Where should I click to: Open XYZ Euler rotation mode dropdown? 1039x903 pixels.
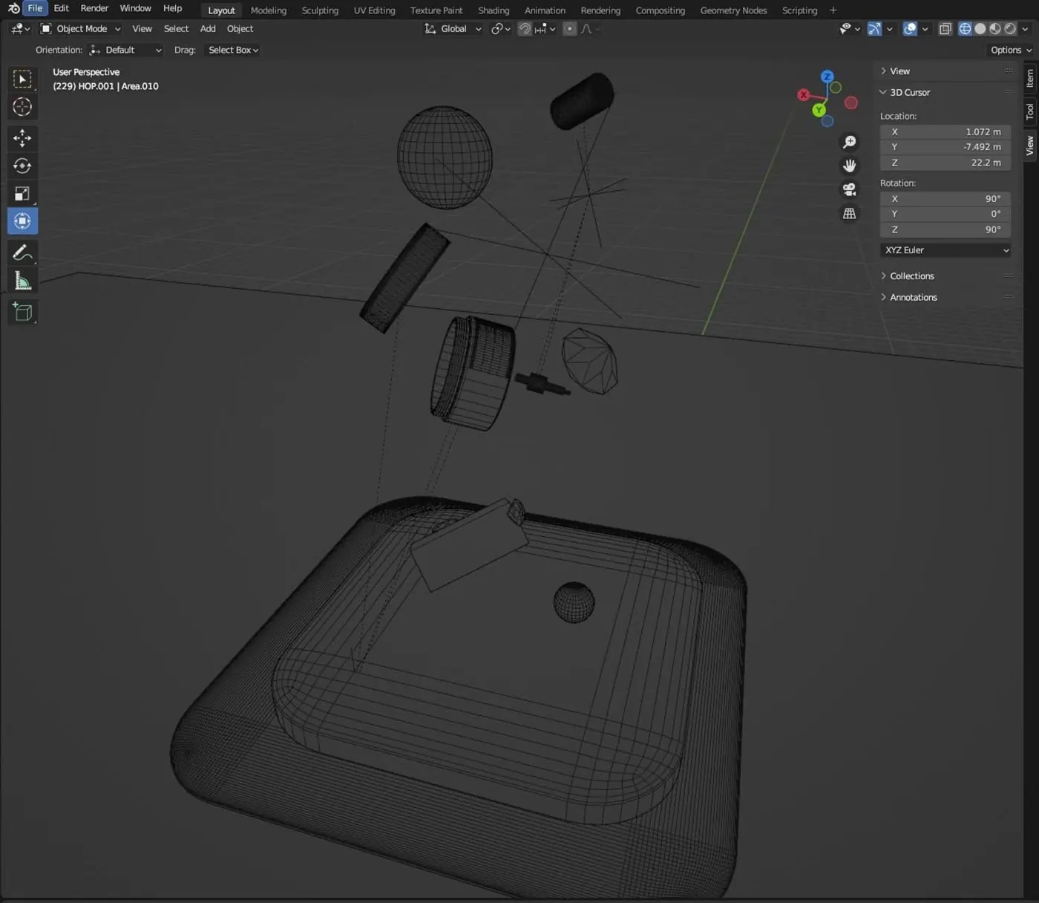click(945, 250)
